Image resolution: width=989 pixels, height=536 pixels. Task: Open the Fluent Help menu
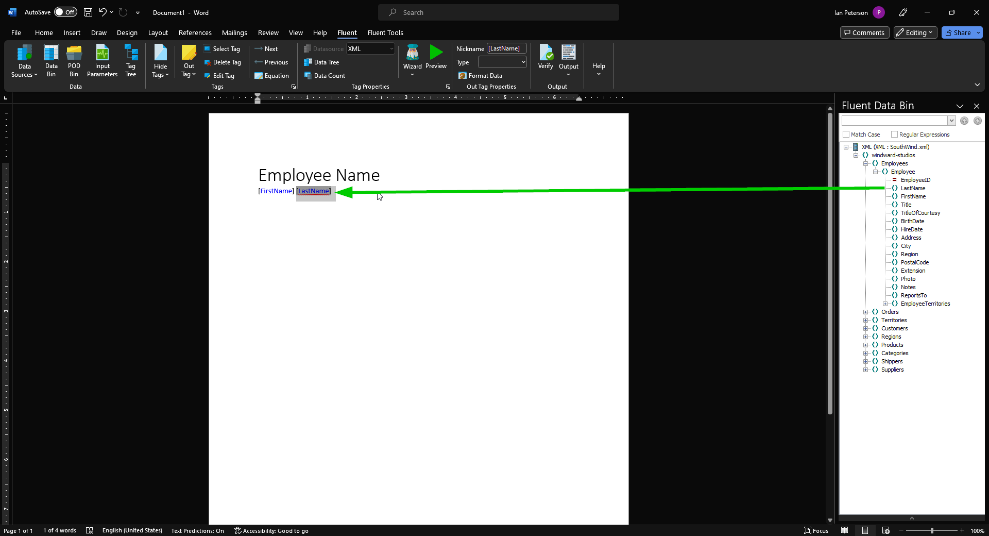pyautogui.click(x=599, y=61)
